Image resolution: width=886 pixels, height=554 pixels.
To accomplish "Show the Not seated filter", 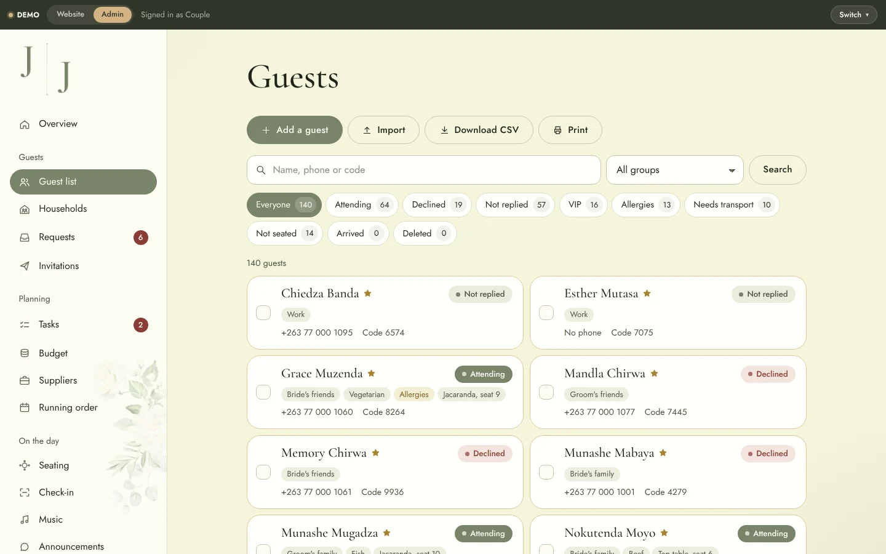I will click(x=285, y=233).
